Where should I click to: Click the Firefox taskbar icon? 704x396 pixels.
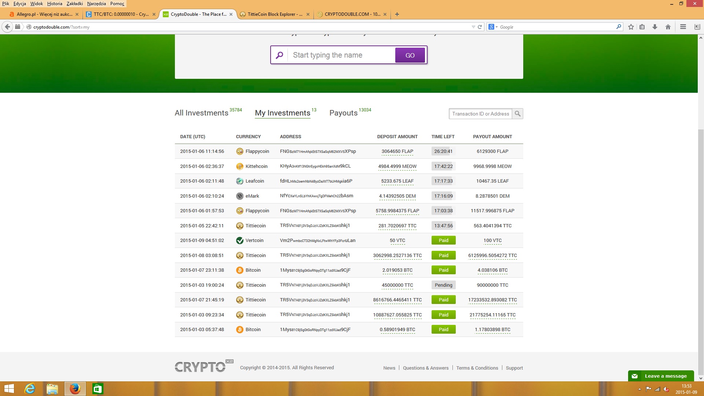(75, 389)
